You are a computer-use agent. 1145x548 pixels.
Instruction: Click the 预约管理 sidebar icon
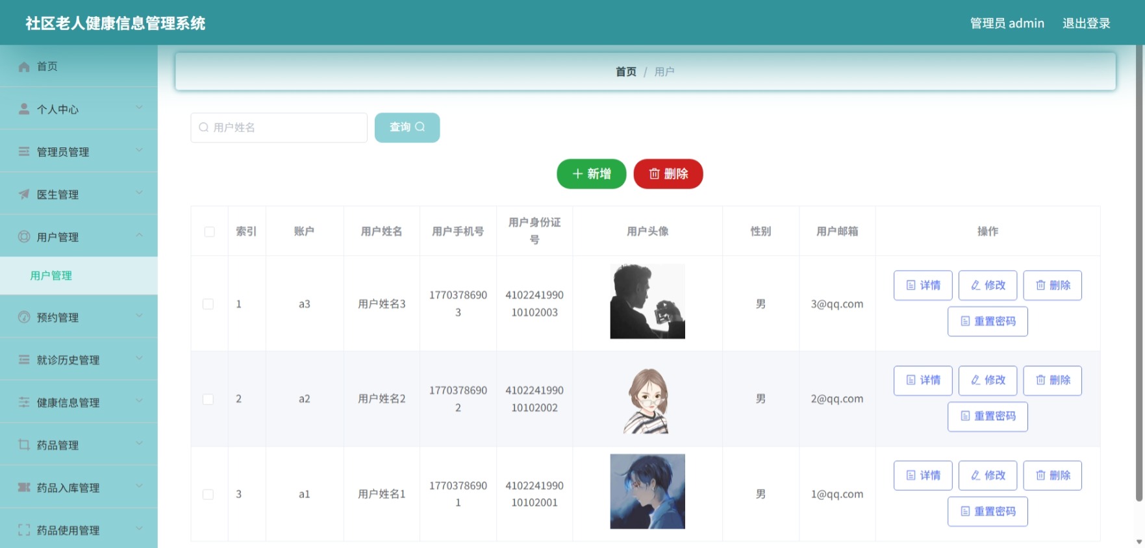(24, 317)
